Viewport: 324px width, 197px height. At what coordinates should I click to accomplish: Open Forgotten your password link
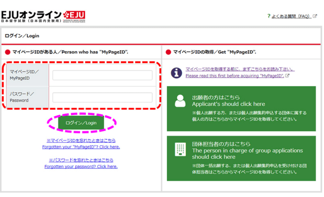(81, 166)
